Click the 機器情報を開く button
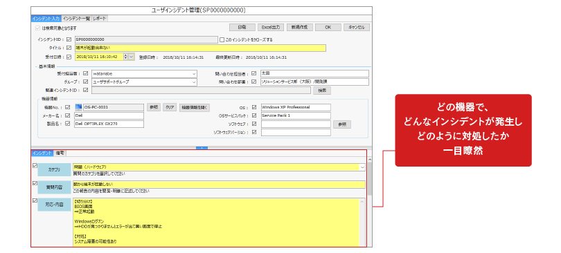 (195, 107)
